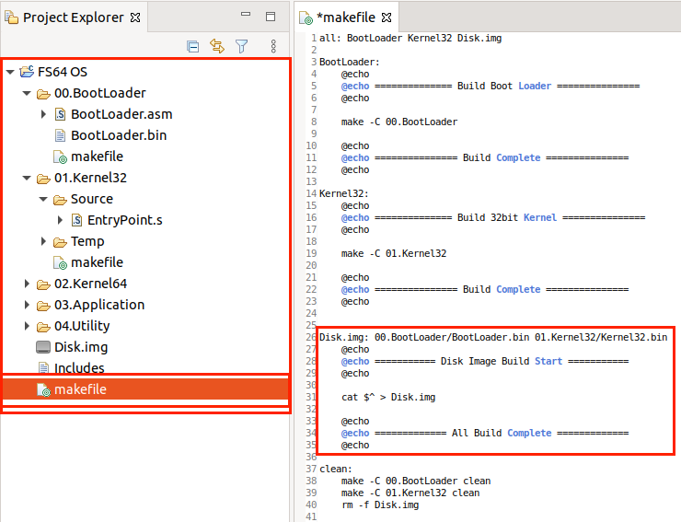
Task: Click the BootLoader.bin file icon
Action: (x=60, y=135)
